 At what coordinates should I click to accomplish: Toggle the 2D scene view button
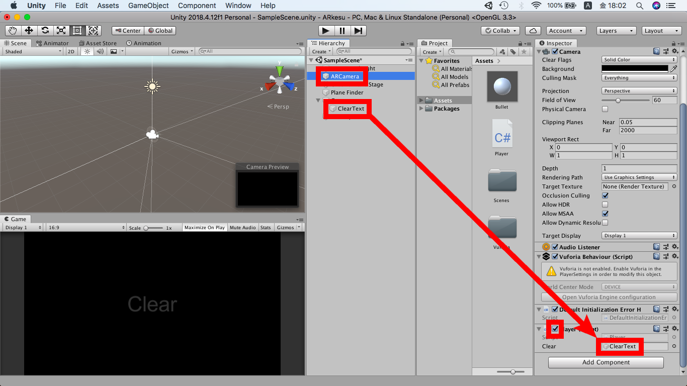71,51
